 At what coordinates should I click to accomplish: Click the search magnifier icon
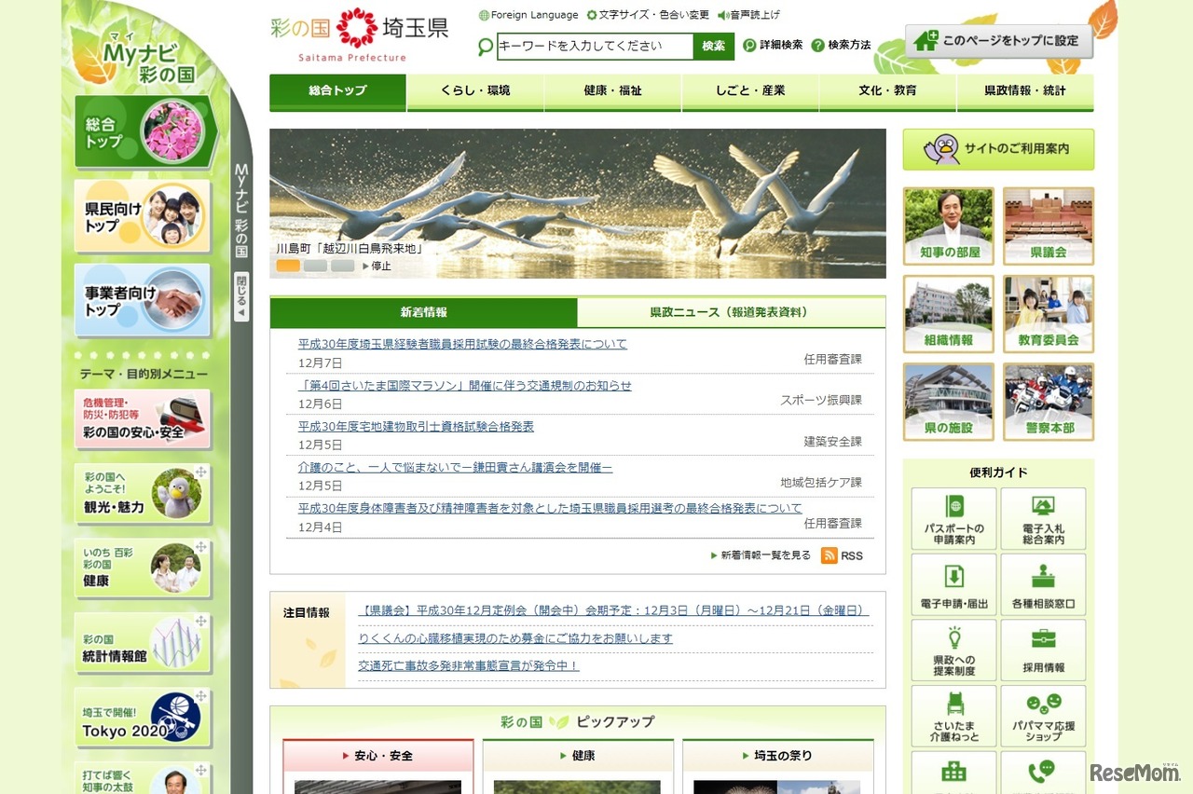pyautogui.click(x=486, y=47)
